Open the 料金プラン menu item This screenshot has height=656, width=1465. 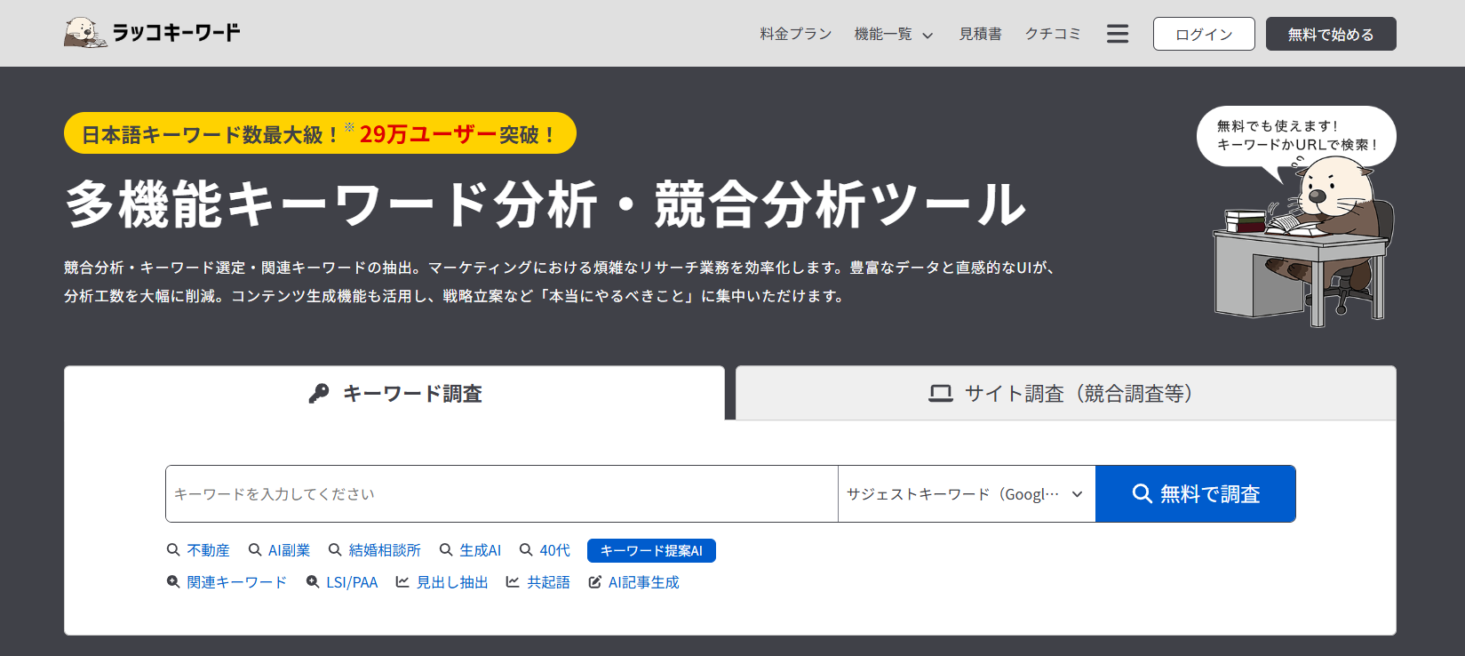click(x=795, y=34)
